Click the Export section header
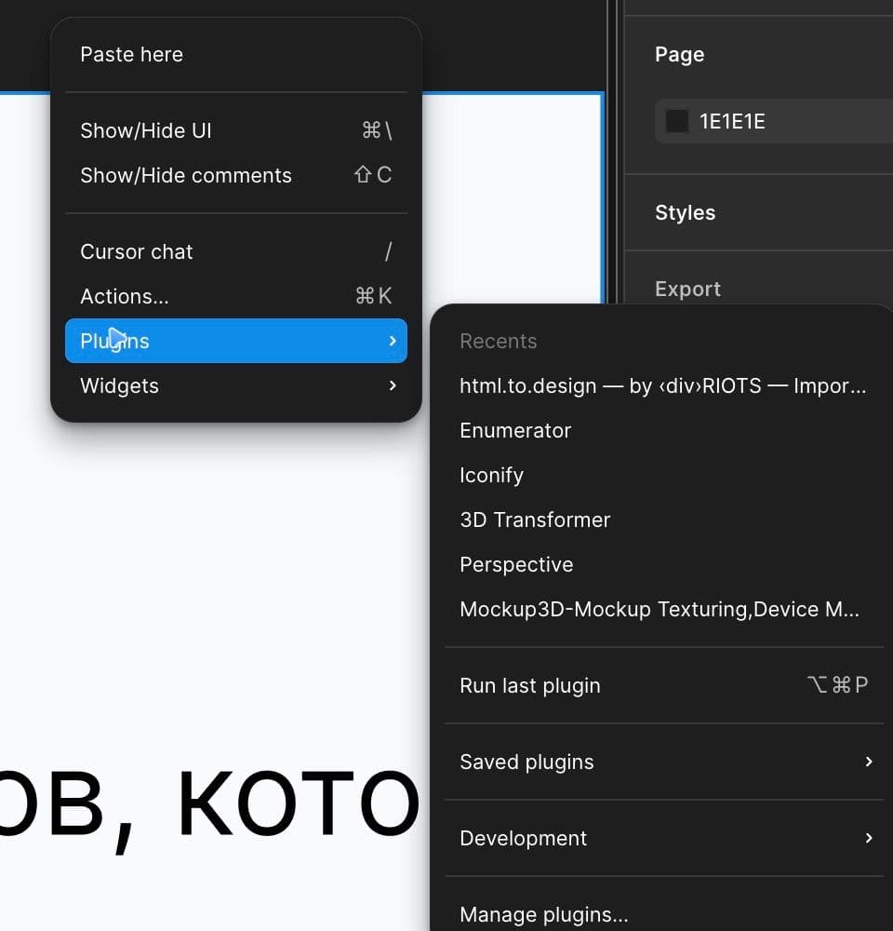 [x=687, y=289]
